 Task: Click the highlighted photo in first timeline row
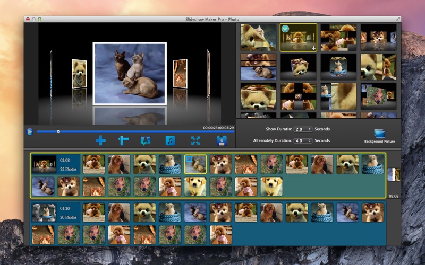pos(195,164)
